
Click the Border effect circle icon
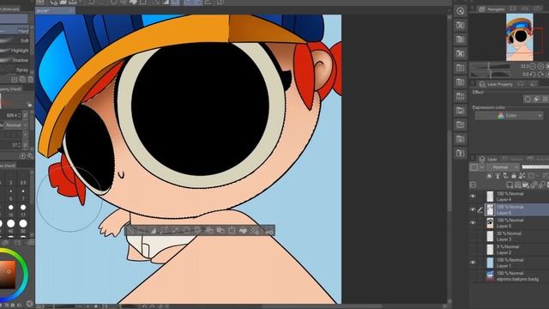(528, 100)
